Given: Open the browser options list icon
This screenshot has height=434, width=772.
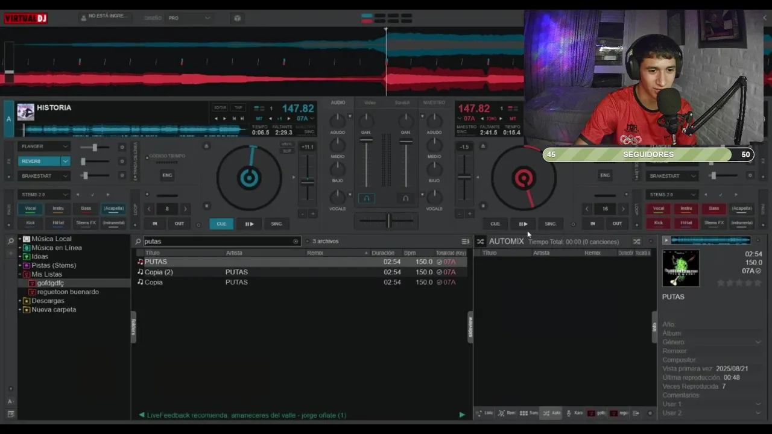Looking at the screenshot, I should click(x=465, y=241).
